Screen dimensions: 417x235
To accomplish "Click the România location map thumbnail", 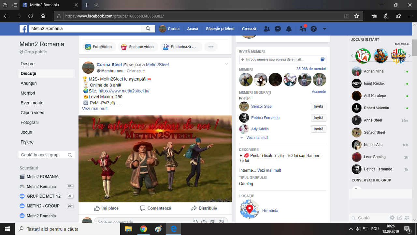I will 250,210.
